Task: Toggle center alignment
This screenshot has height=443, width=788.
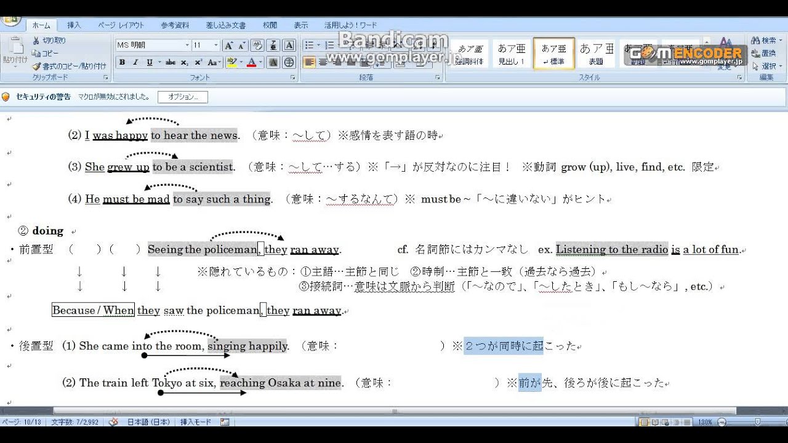Action: (323, 63)
